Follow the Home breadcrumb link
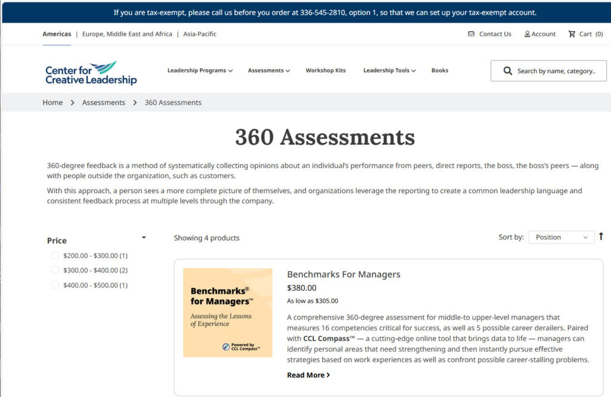The width and height of the screenshot is (611, 397). [x=53, y=103]
